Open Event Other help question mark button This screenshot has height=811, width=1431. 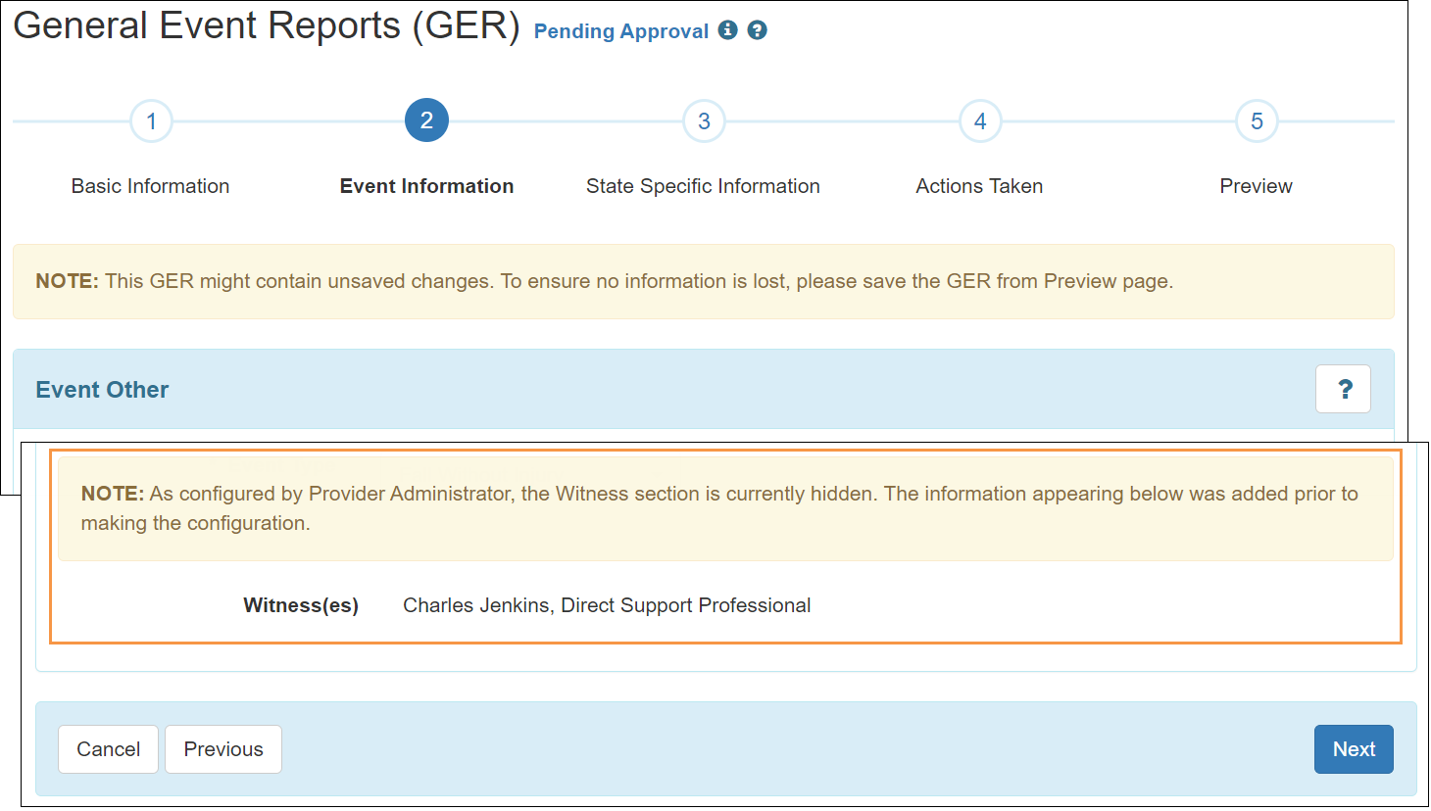(x=1343, y=389)
